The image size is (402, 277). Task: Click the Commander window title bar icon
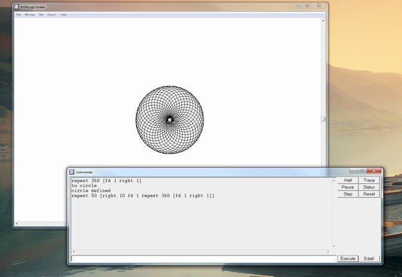[x=72, y=172]
